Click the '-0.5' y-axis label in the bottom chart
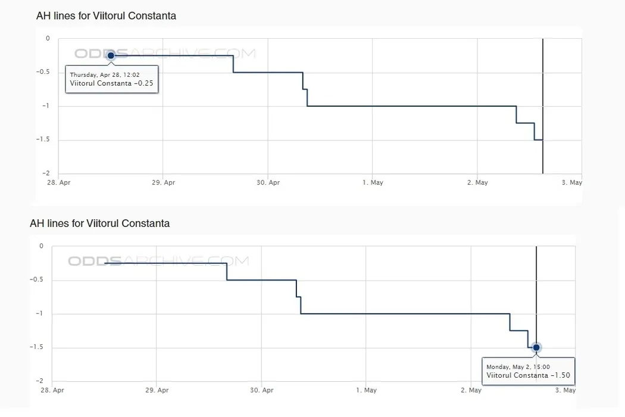625x417 pixels. point(36,280)
